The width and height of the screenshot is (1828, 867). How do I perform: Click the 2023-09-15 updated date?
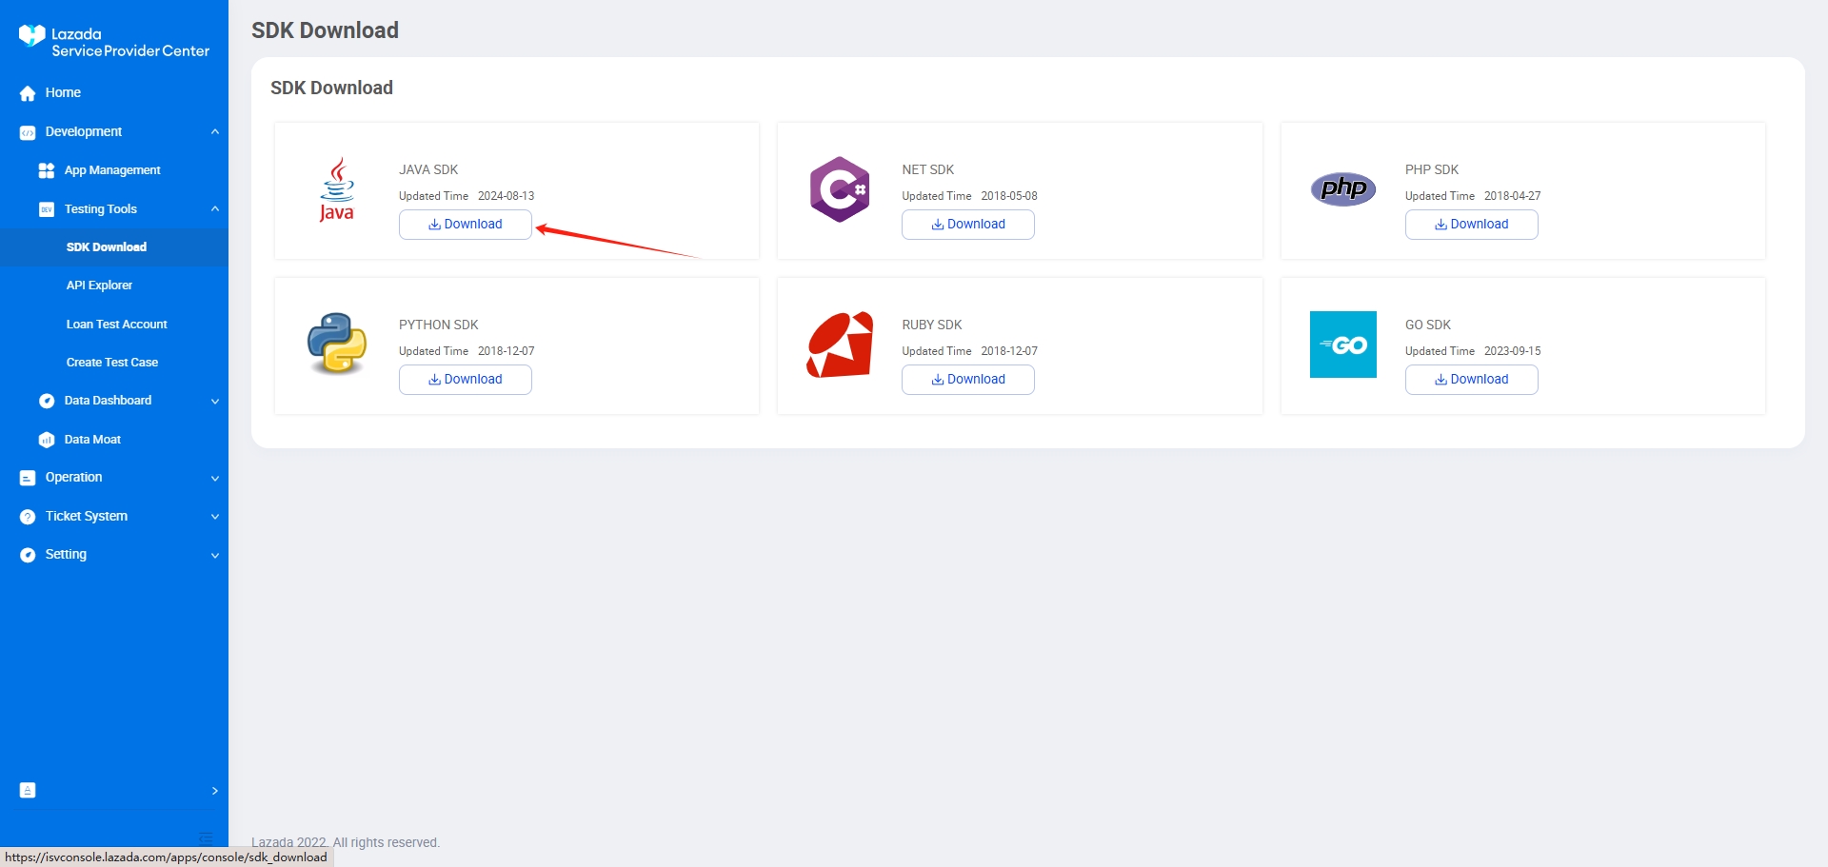coord(1513,351)
